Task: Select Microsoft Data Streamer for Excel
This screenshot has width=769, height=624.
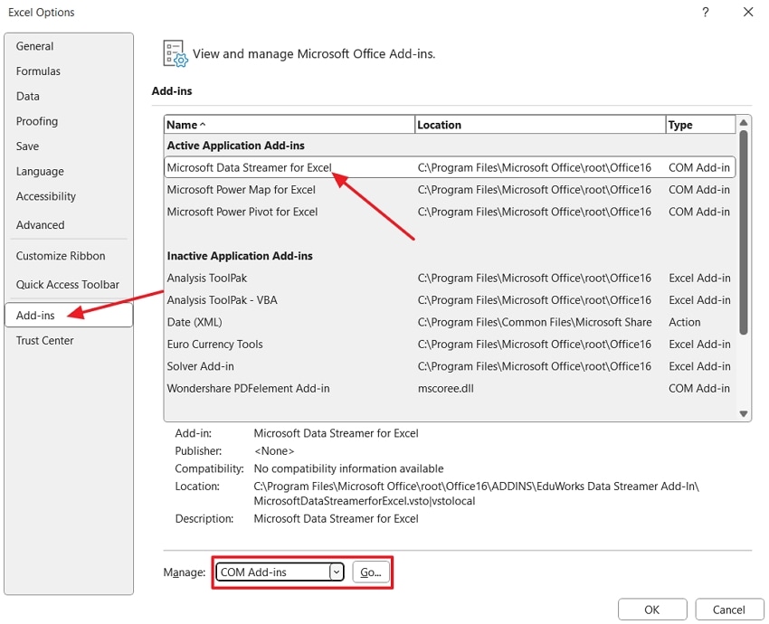Action: coord(252,167)
